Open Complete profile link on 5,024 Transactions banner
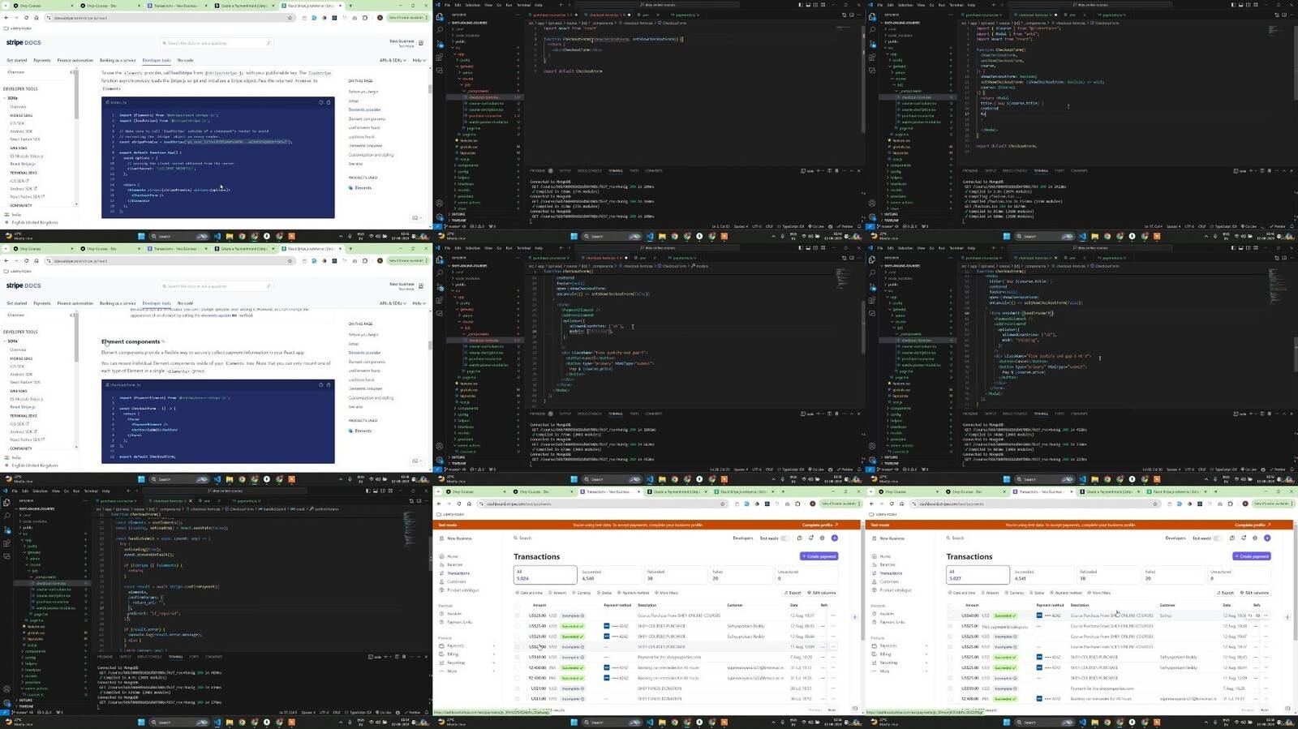The image size is (1298, 729). click(x=820, y=525)
